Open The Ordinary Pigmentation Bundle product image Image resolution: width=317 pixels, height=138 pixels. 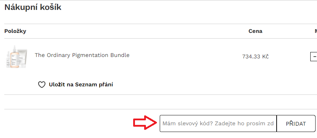(16, 57)
